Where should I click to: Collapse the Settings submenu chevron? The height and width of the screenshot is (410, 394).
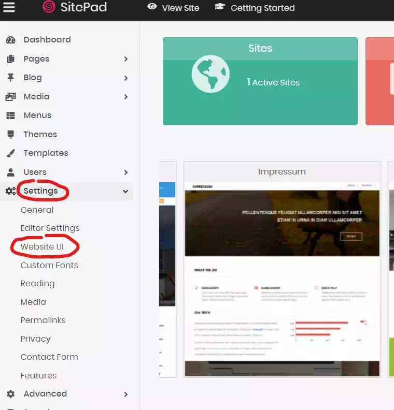click(x=125, y=192)
